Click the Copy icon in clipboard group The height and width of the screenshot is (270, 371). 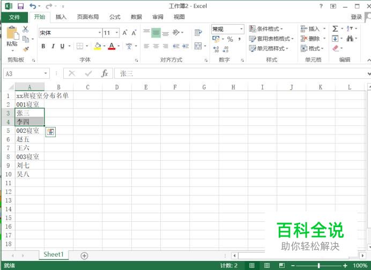(26, 39)
